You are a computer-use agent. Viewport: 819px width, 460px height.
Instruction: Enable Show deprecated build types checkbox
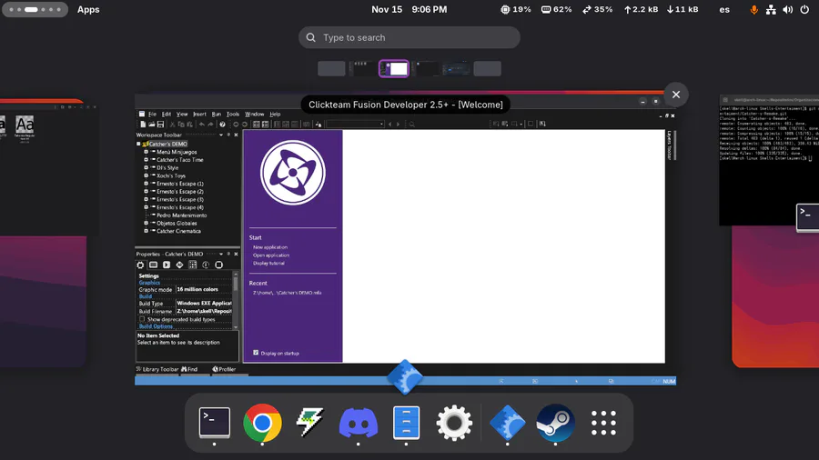[x=142, y=319]
